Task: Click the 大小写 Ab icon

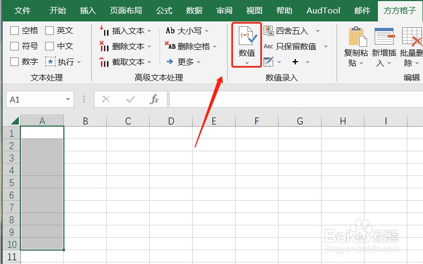Action: pyautogui.click(x=170, y=31)
